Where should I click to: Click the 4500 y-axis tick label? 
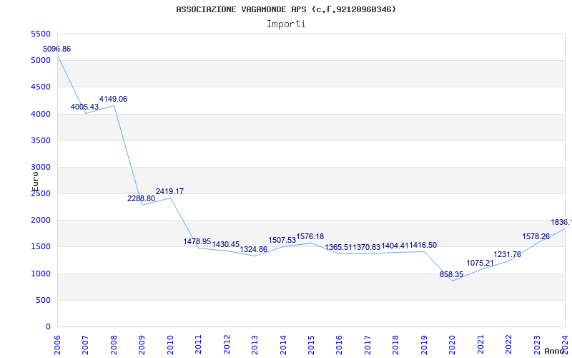point(41,87)
